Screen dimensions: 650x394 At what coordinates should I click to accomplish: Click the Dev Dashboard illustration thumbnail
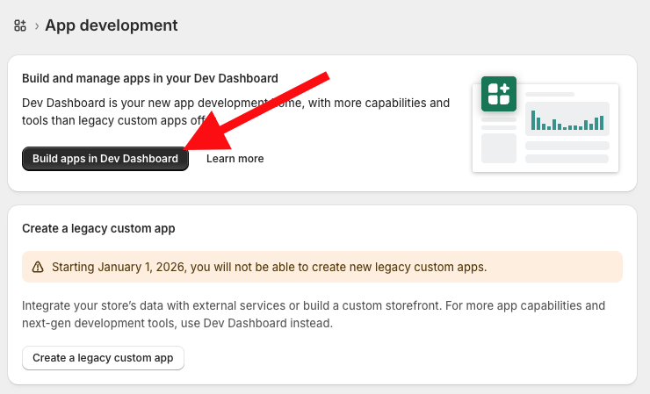click(545, 124)
